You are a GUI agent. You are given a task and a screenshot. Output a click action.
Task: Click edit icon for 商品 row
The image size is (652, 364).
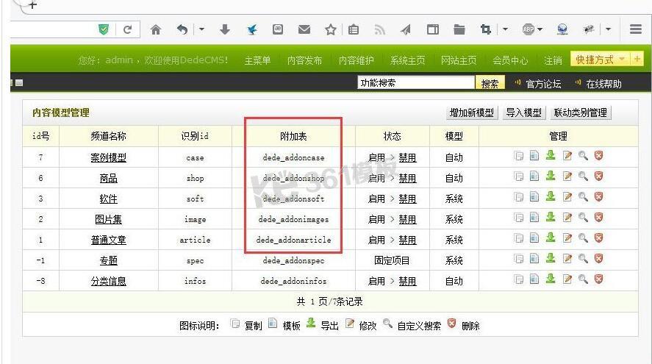[567, 176]
